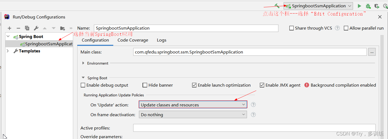Image resolution: width=388 pixels, height=139 pixels.
Task: Switch to the Logs tab
Action: pos(161,40)
